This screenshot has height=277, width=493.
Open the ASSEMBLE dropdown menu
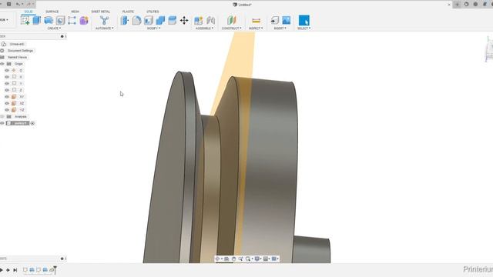pos(204,28)
